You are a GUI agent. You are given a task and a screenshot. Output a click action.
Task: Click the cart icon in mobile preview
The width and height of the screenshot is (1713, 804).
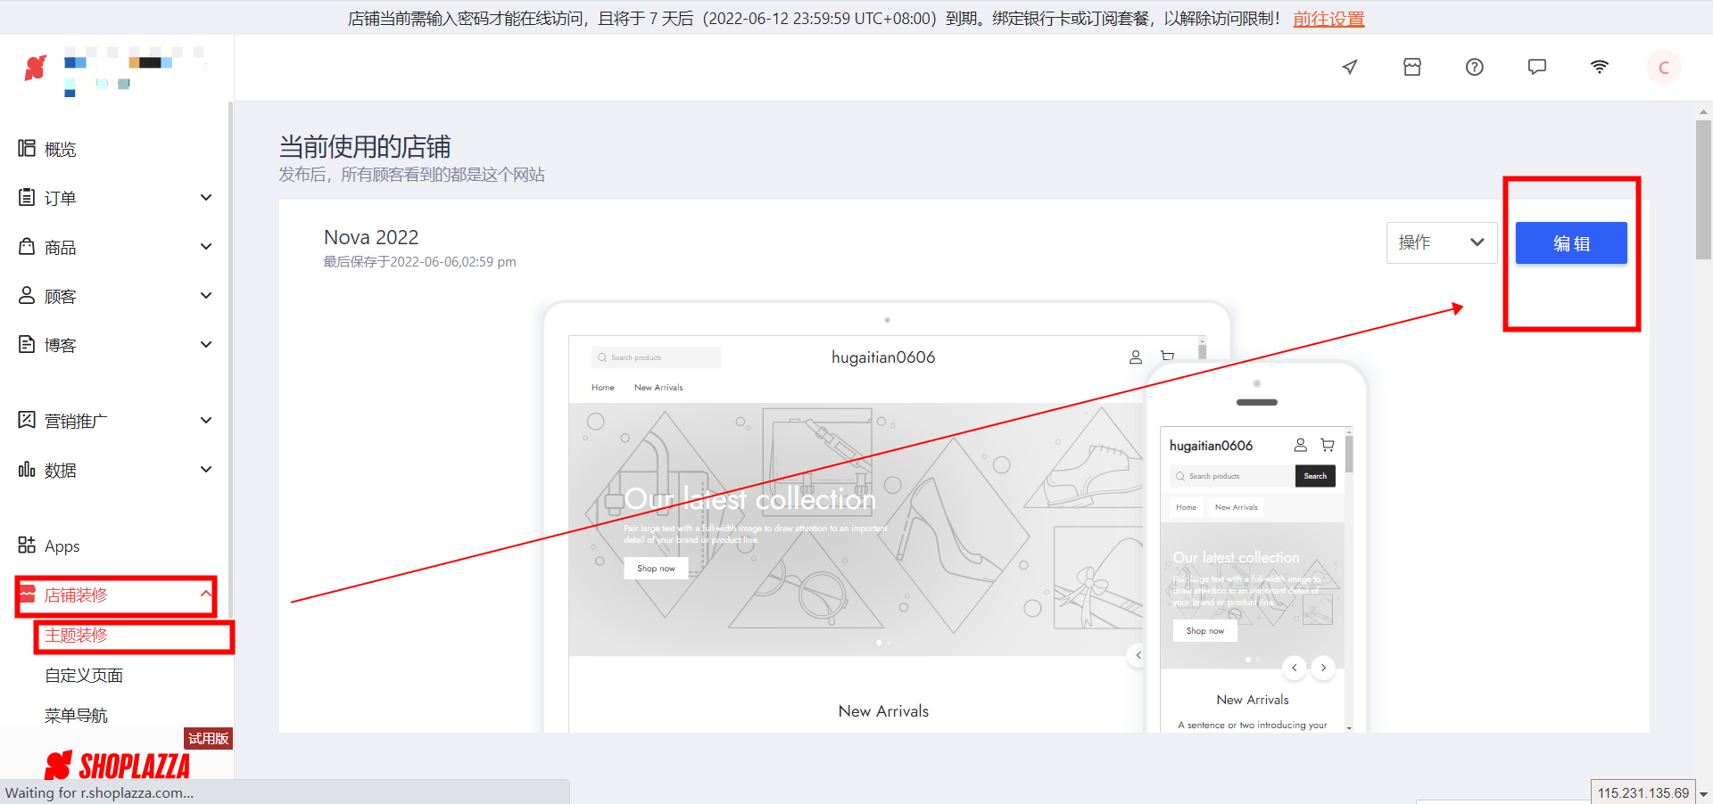[1328, 445]
